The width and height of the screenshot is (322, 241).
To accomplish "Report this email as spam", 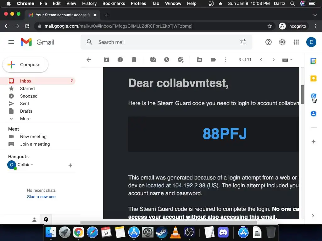I will (x=120, y=60).
